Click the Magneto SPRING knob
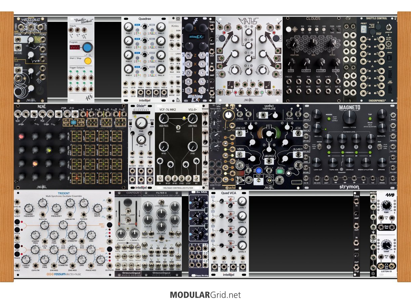The image size is (411, 302). [382, 163]
